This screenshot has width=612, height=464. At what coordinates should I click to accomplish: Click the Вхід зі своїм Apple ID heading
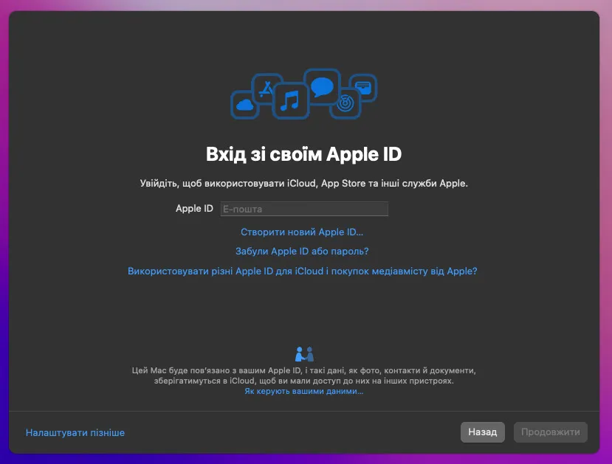pyautogui.click(x=303, y=154)
